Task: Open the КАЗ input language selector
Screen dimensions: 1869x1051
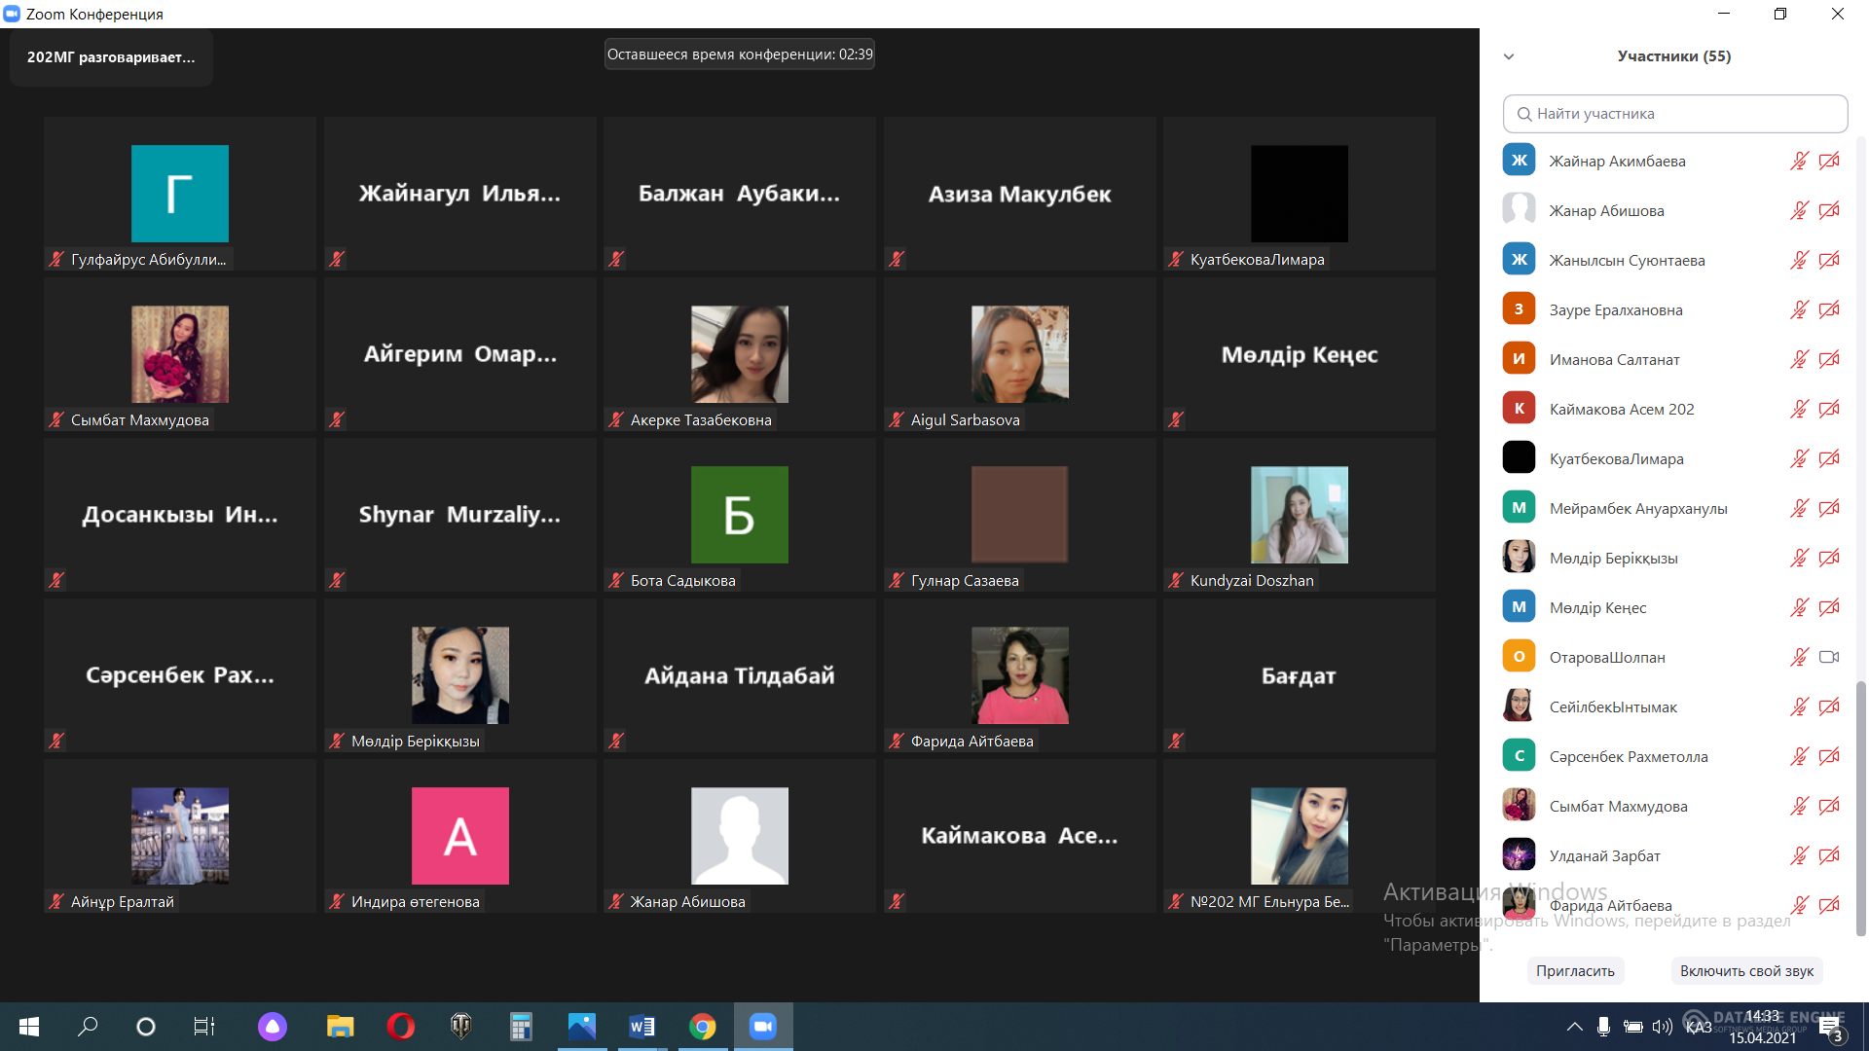Action: click(1699, 1027)
